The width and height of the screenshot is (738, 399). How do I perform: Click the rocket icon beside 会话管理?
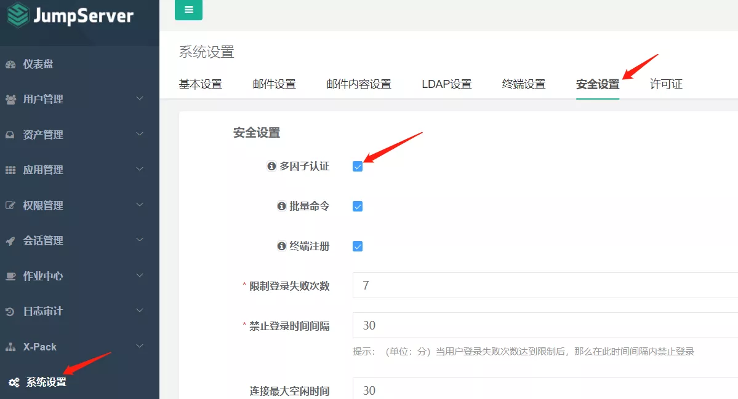[10, 241]
